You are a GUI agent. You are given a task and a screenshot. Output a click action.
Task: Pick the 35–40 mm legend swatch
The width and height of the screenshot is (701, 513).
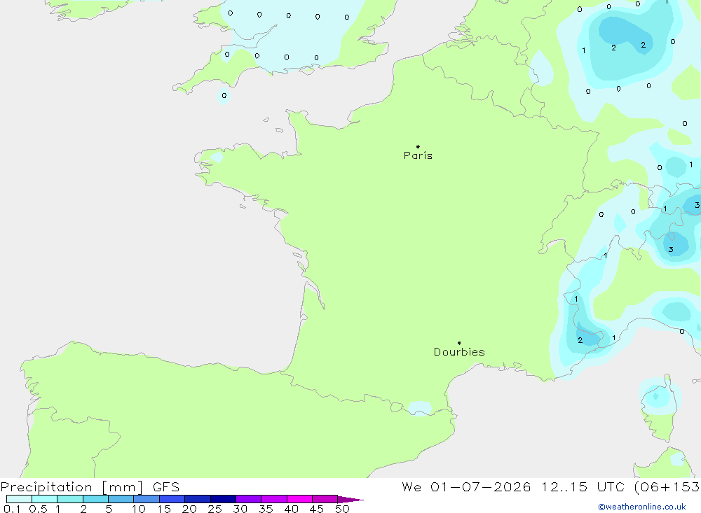pos(274,499)
